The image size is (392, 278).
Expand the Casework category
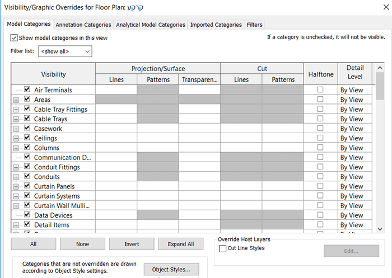[x=16, y=129]
